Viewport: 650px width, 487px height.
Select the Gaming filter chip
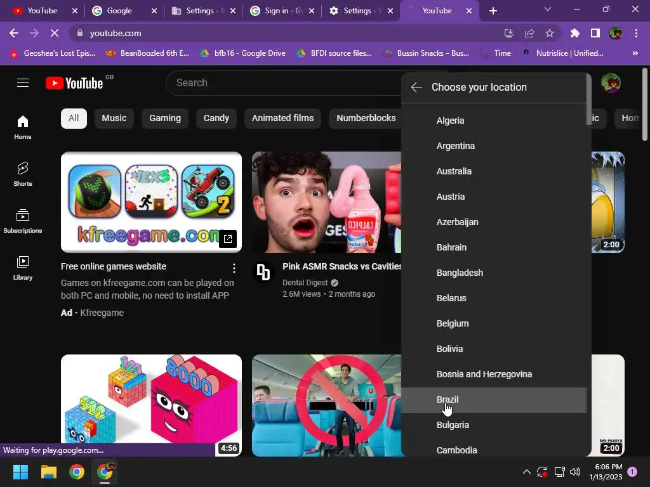pos(165,118)
